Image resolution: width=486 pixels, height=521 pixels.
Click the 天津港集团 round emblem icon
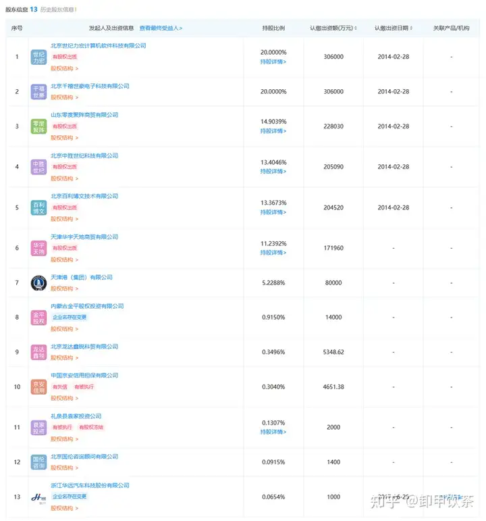(x=38, y=283)
